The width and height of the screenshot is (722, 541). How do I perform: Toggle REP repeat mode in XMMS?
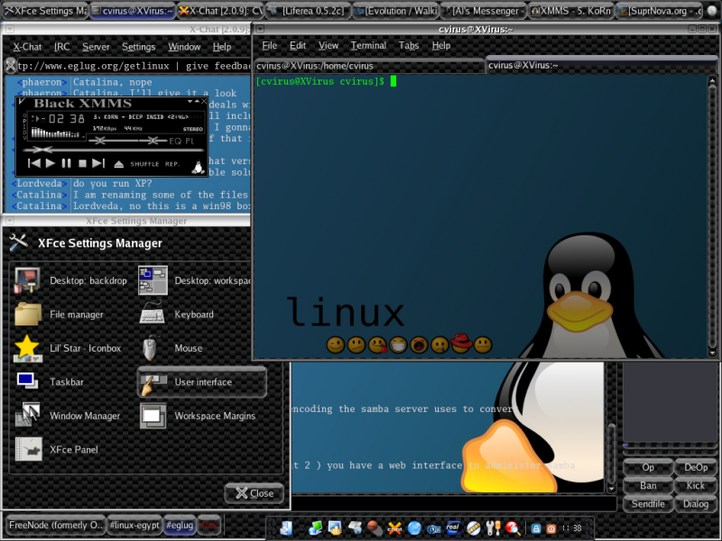(x=171, y=163)
